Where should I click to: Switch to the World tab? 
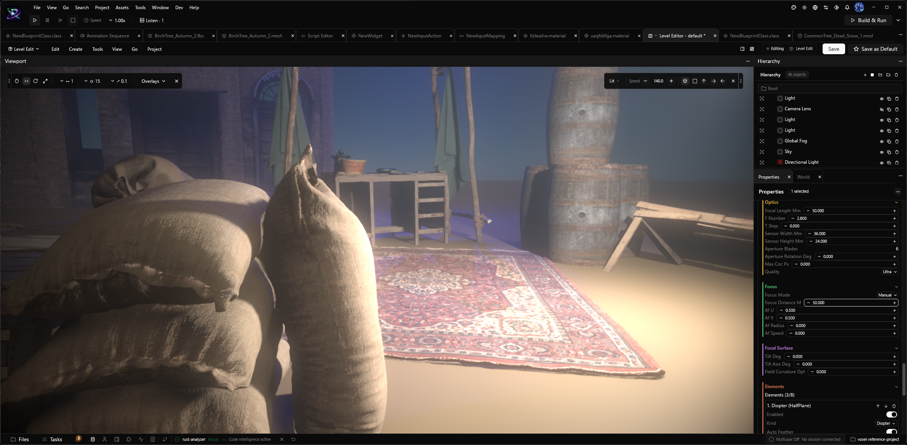(804, 177)
